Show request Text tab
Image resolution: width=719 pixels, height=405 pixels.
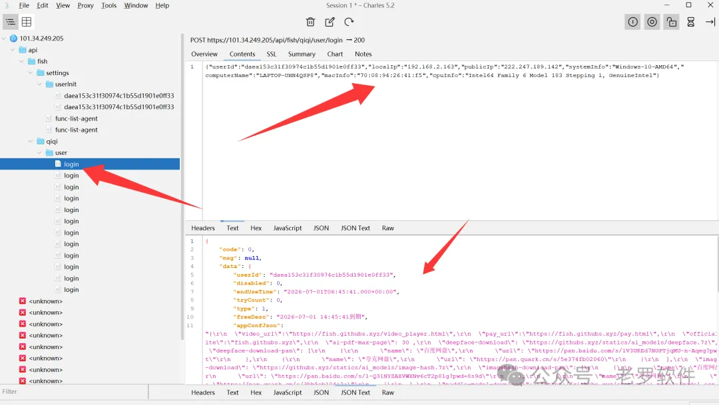[232, 228]
